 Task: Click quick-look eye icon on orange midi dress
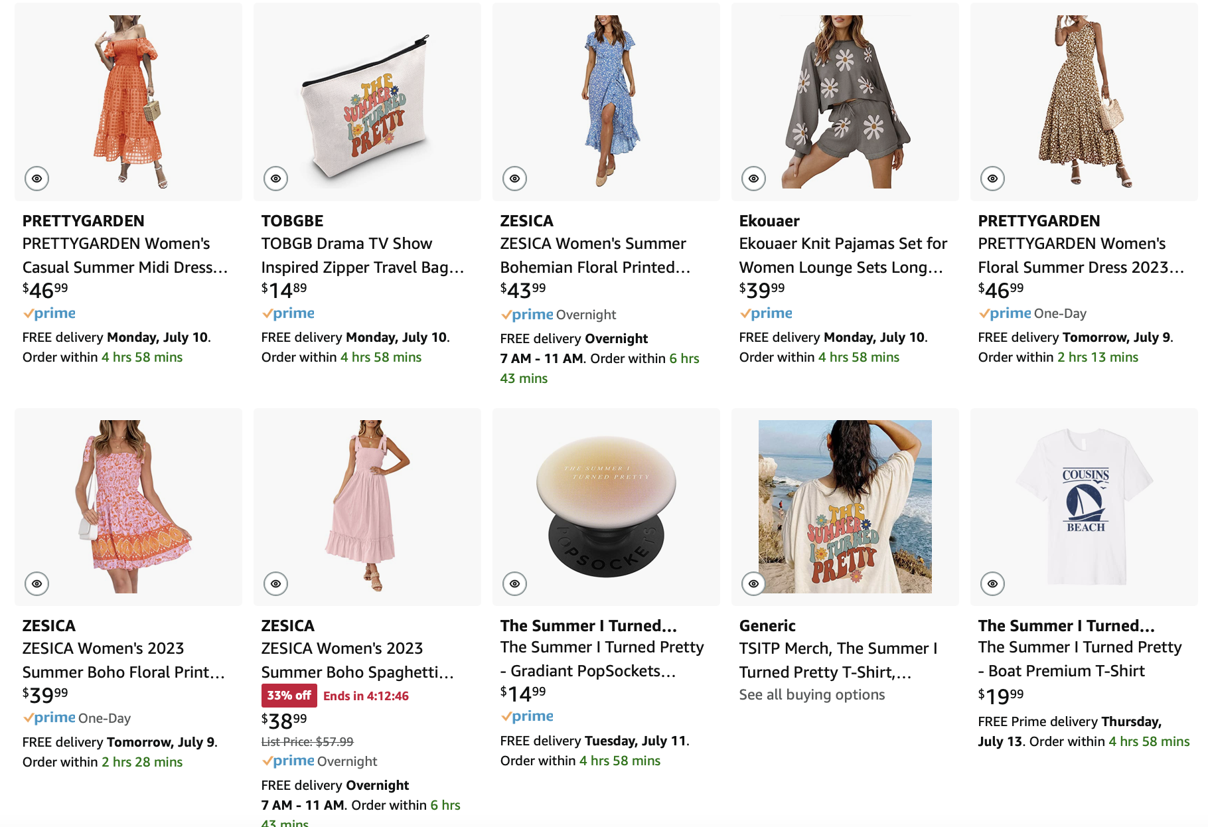click(x=37, y=179)
